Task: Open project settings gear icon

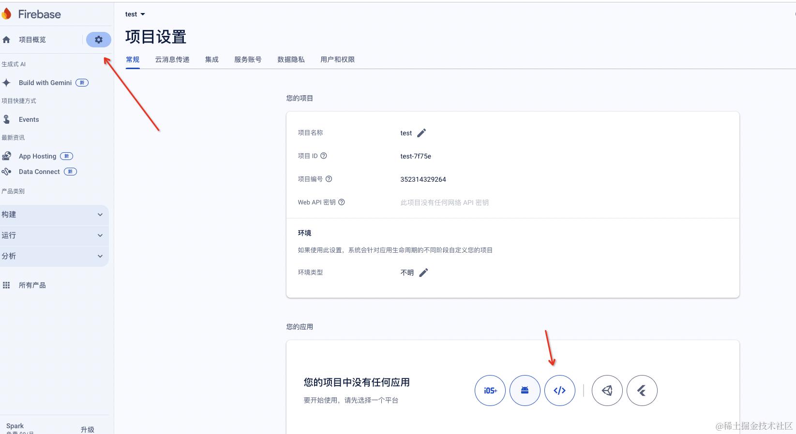Action: tap(99, 40)
